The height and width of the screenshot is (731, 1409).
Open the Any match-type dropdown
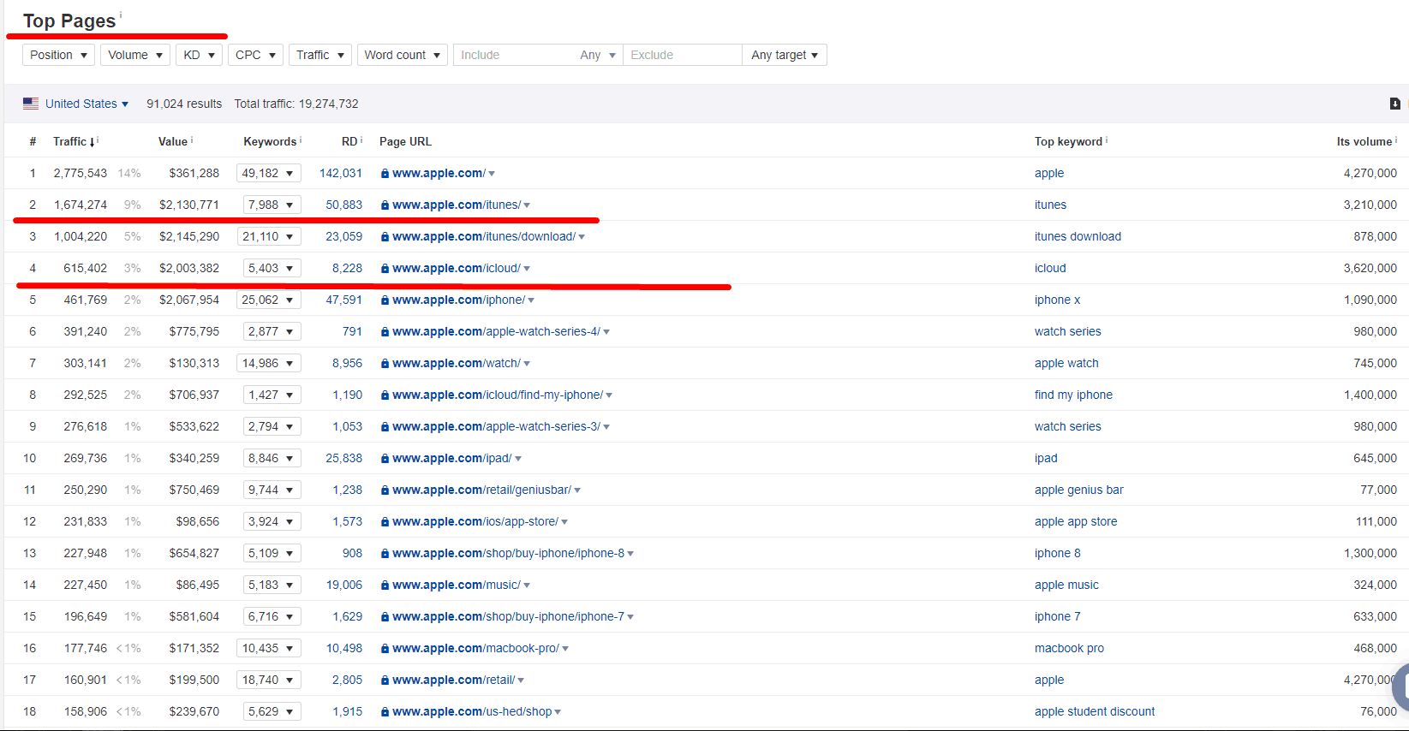pos(598,55)
